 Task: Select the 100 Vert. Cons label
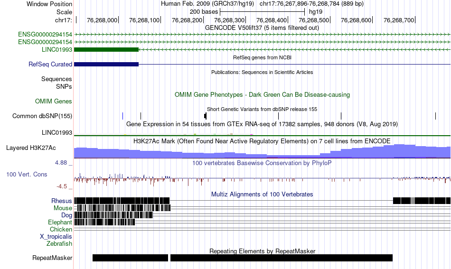(x=27, y=174)
